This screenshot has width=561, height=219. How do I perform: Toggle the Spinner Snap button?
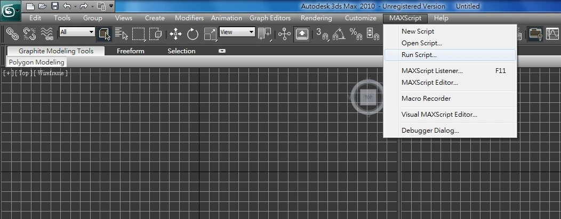click(373, 34)
